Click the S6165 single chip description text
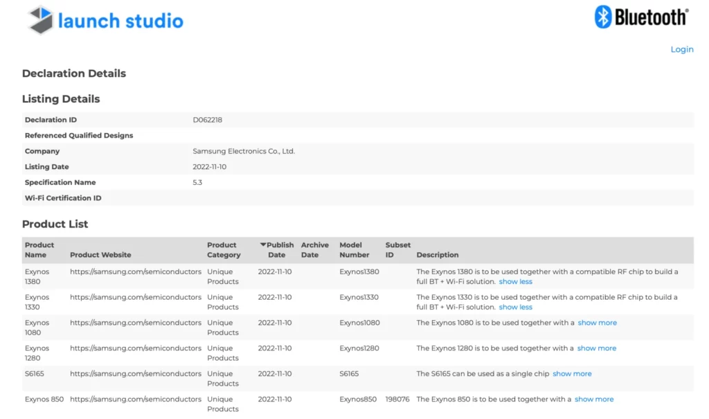The image size is (709, 419). [483, 374]
